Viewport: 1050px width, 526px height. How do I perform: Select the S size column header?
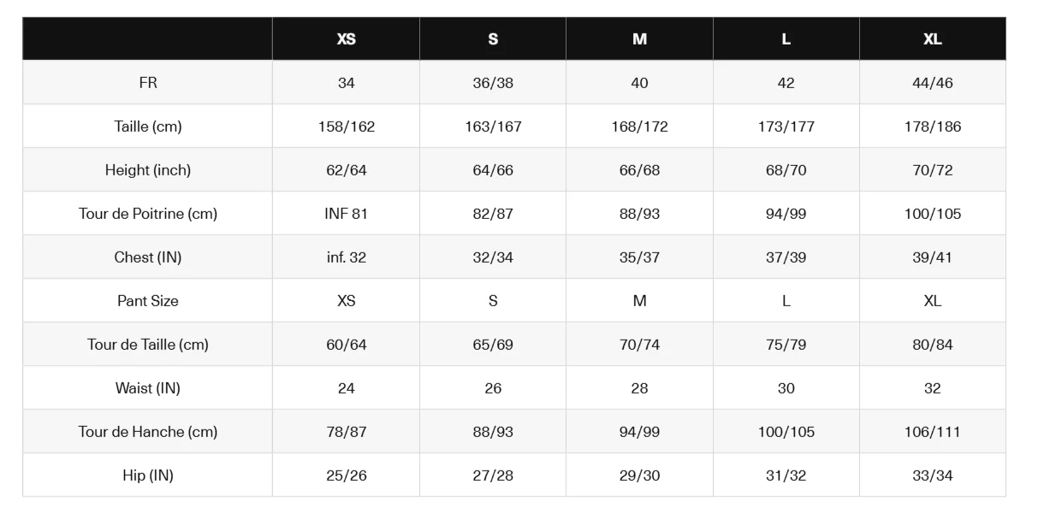493,39
